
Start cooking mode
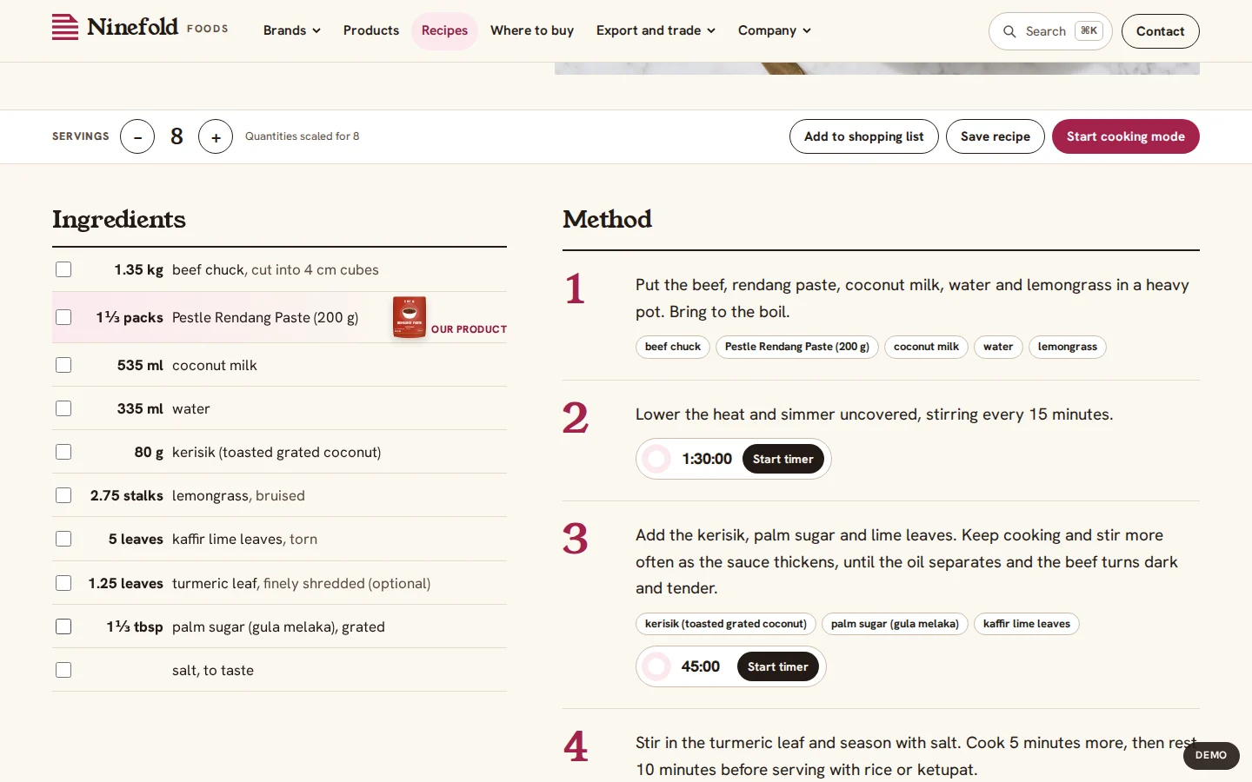pyautogui.click(x=1125, y=136)
